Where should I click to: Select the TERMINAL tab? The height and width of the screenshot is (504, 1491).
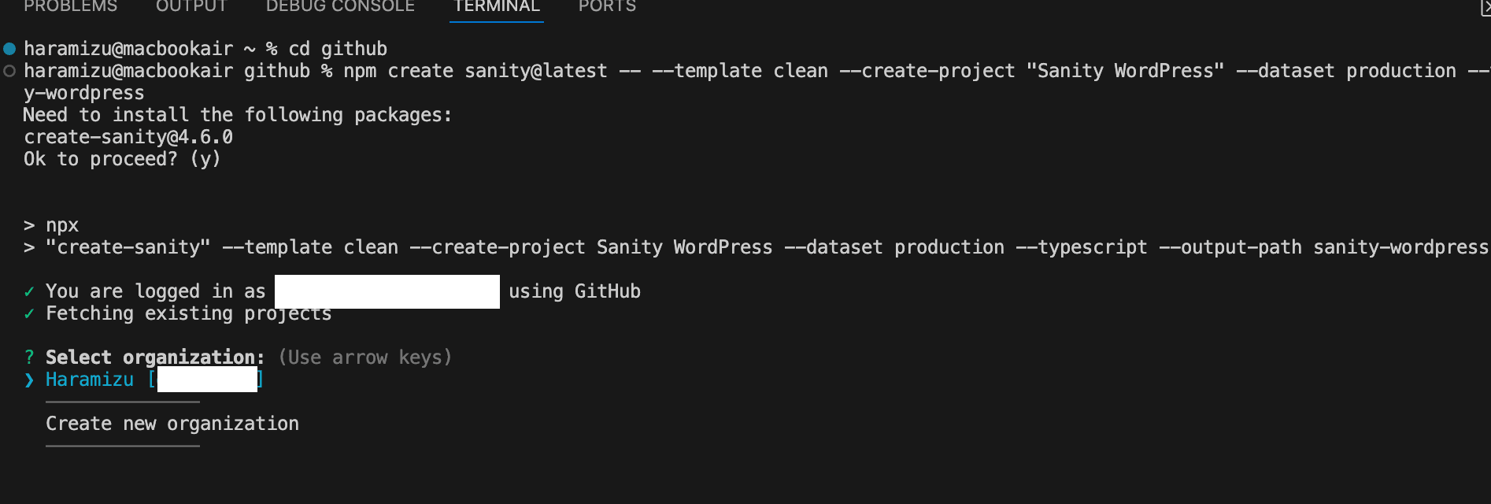pos(496,6)
